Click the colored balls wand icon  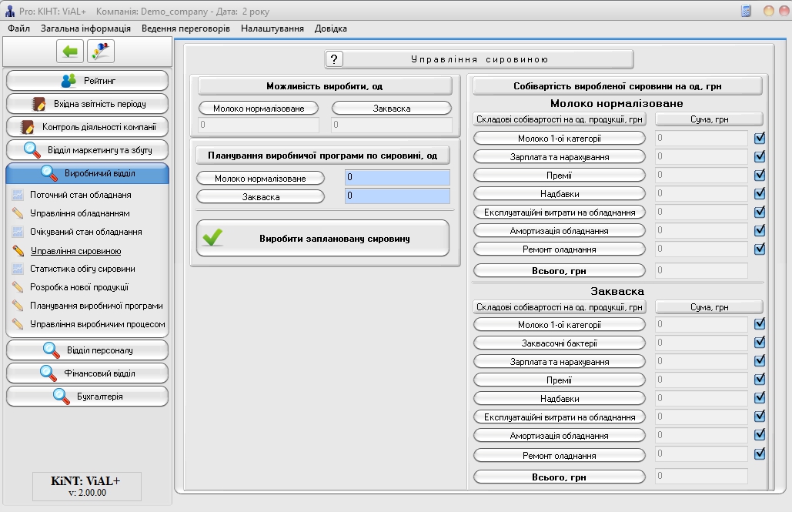click(x=101, y=52)
